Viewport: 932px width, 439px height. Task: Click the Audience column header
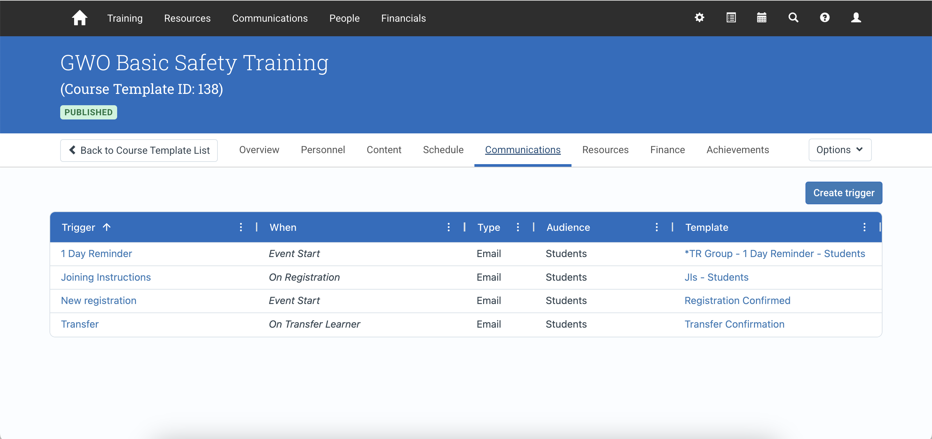[x=568, y=227]
